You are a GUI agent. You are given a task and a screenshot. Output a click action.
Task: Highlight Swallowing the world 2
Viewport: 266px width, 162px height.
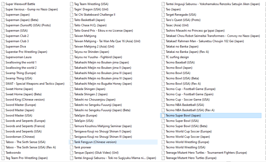coord(21,68)
